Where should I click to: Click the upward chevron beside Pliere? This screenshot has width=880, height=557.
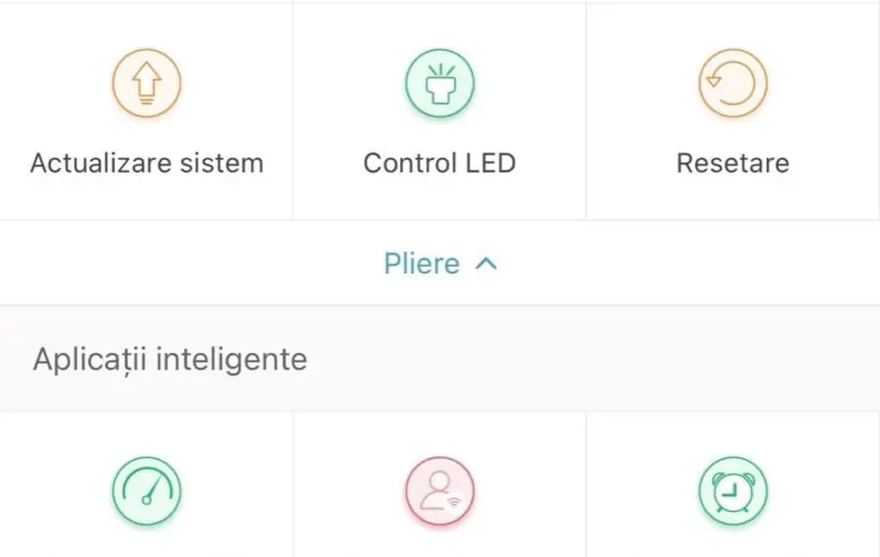(486, 264)
